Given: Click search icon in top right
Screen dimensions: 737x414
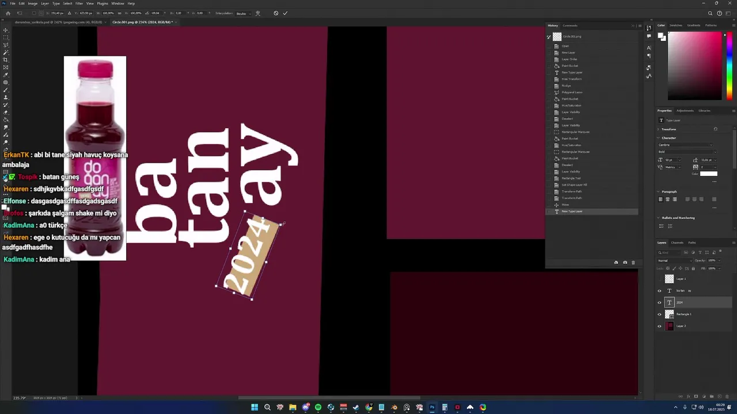Looking at the screenshot, I should click(711, 13).
